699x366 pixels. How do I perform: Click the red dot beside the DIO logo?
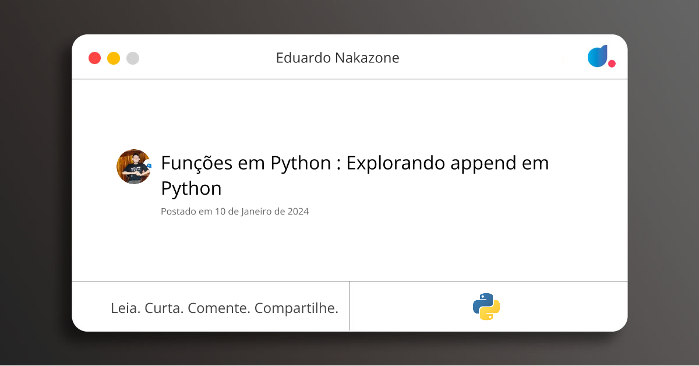612,64
